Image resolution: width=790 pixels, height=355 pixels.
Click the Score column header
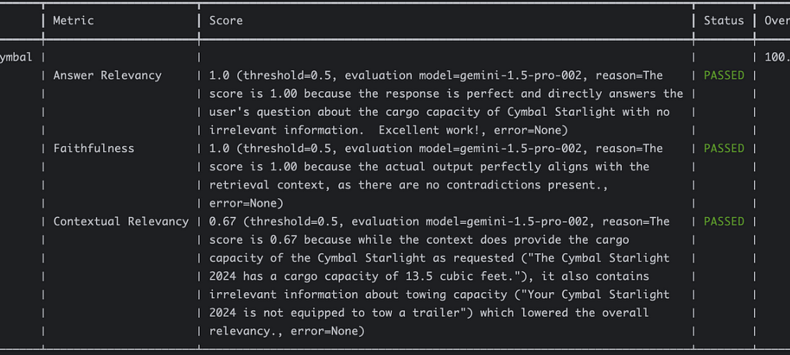[x=226, y=21]
